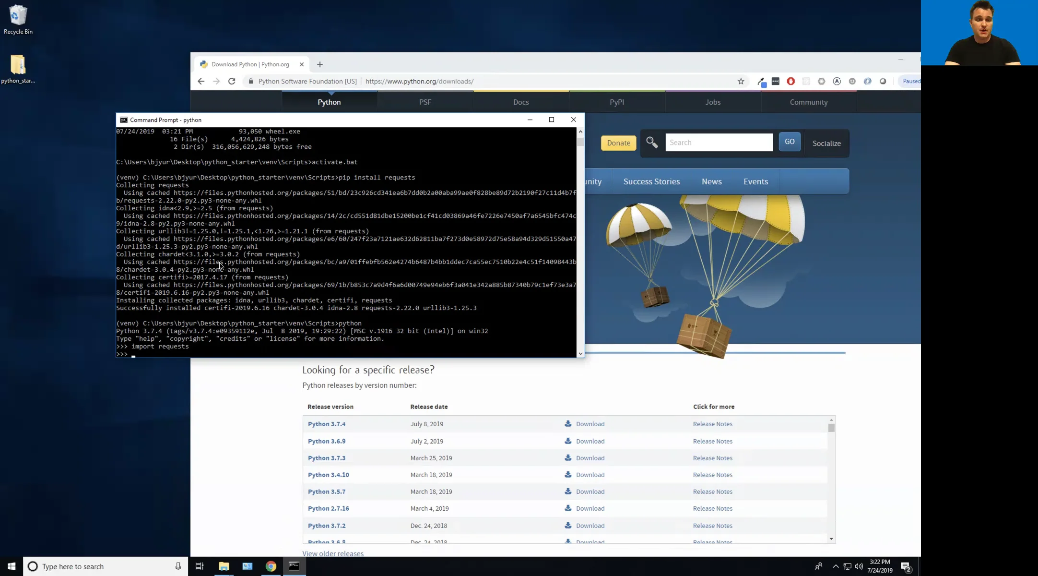Switch to the Docs tab
Viewport: 1038px width, 576px height.
[520, 102]
